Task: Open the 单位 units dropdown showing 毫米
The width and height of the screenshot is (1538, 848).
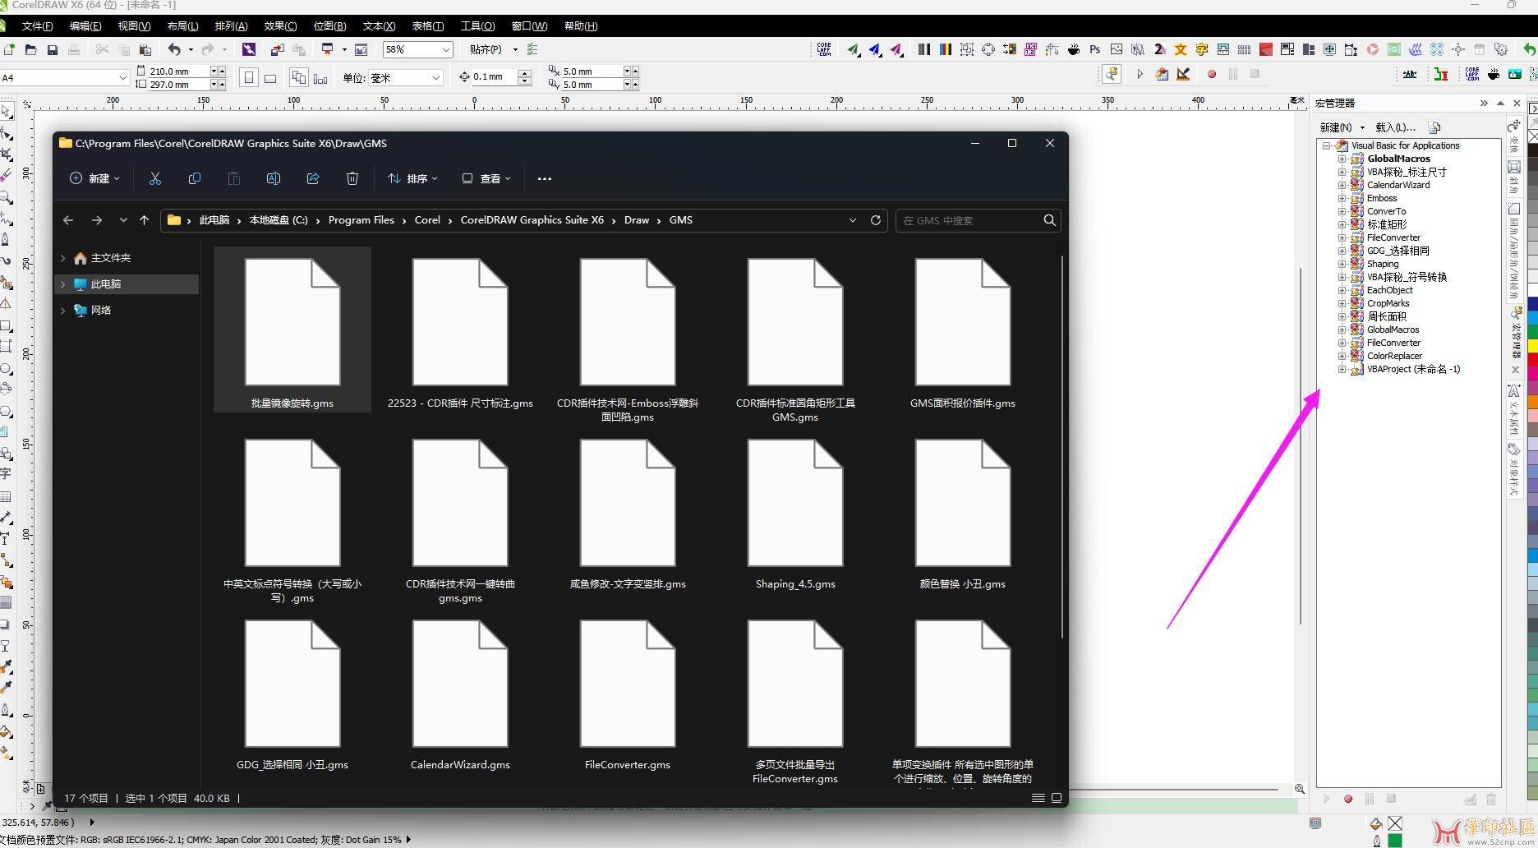Action: tap(435, 77)
